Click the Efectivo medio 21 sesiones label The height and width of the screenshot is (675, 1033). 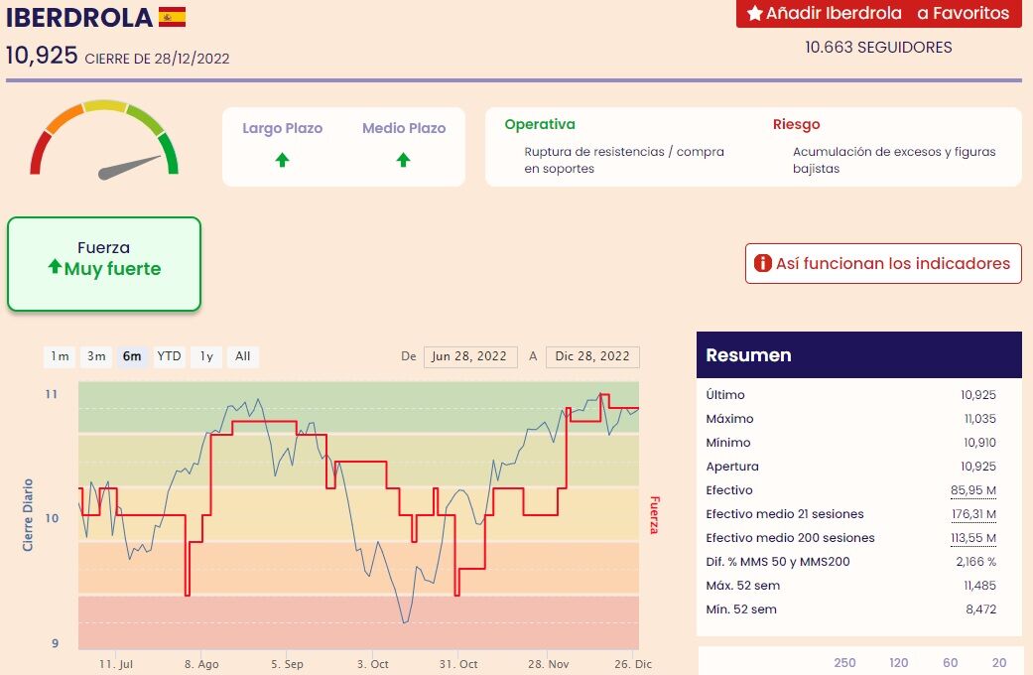784,513
